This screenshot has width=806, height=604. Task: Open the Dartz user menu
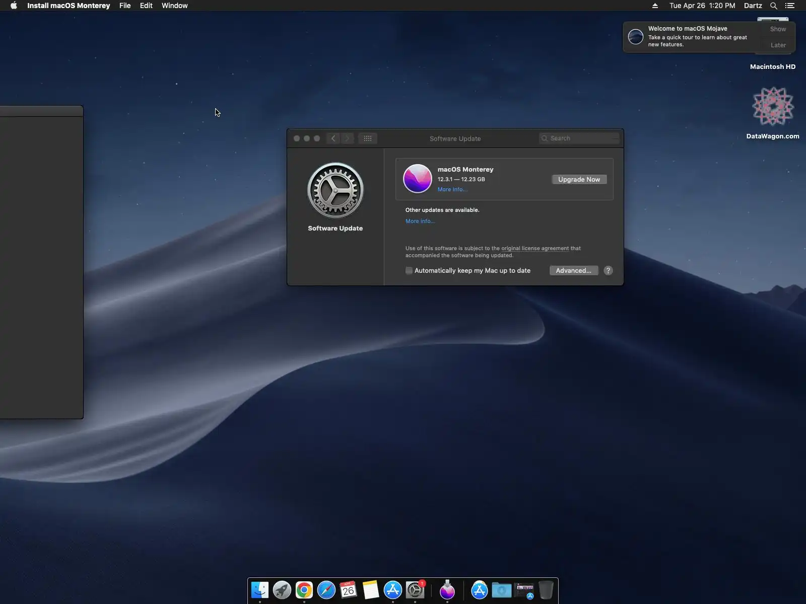click(753, 6)
